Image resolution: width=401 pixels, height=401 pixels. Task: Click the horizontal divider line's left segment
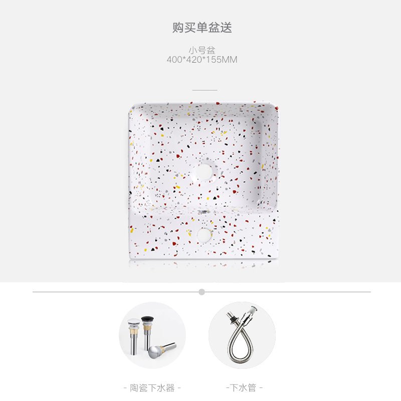pyautogui.click(x=116, y=292)
